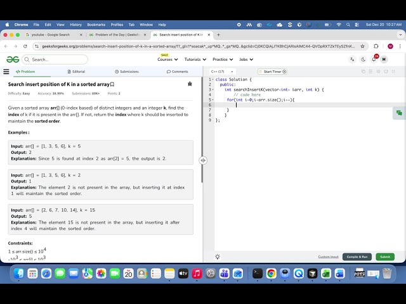Switch to the Submissions tab
Viewport: 406px width, 304px height.
(x=127, y=72)
